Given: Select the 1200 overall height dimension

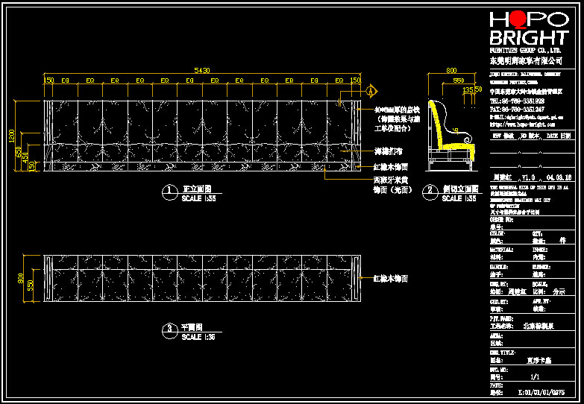Looking at the screenshot, I should (11, 136).
